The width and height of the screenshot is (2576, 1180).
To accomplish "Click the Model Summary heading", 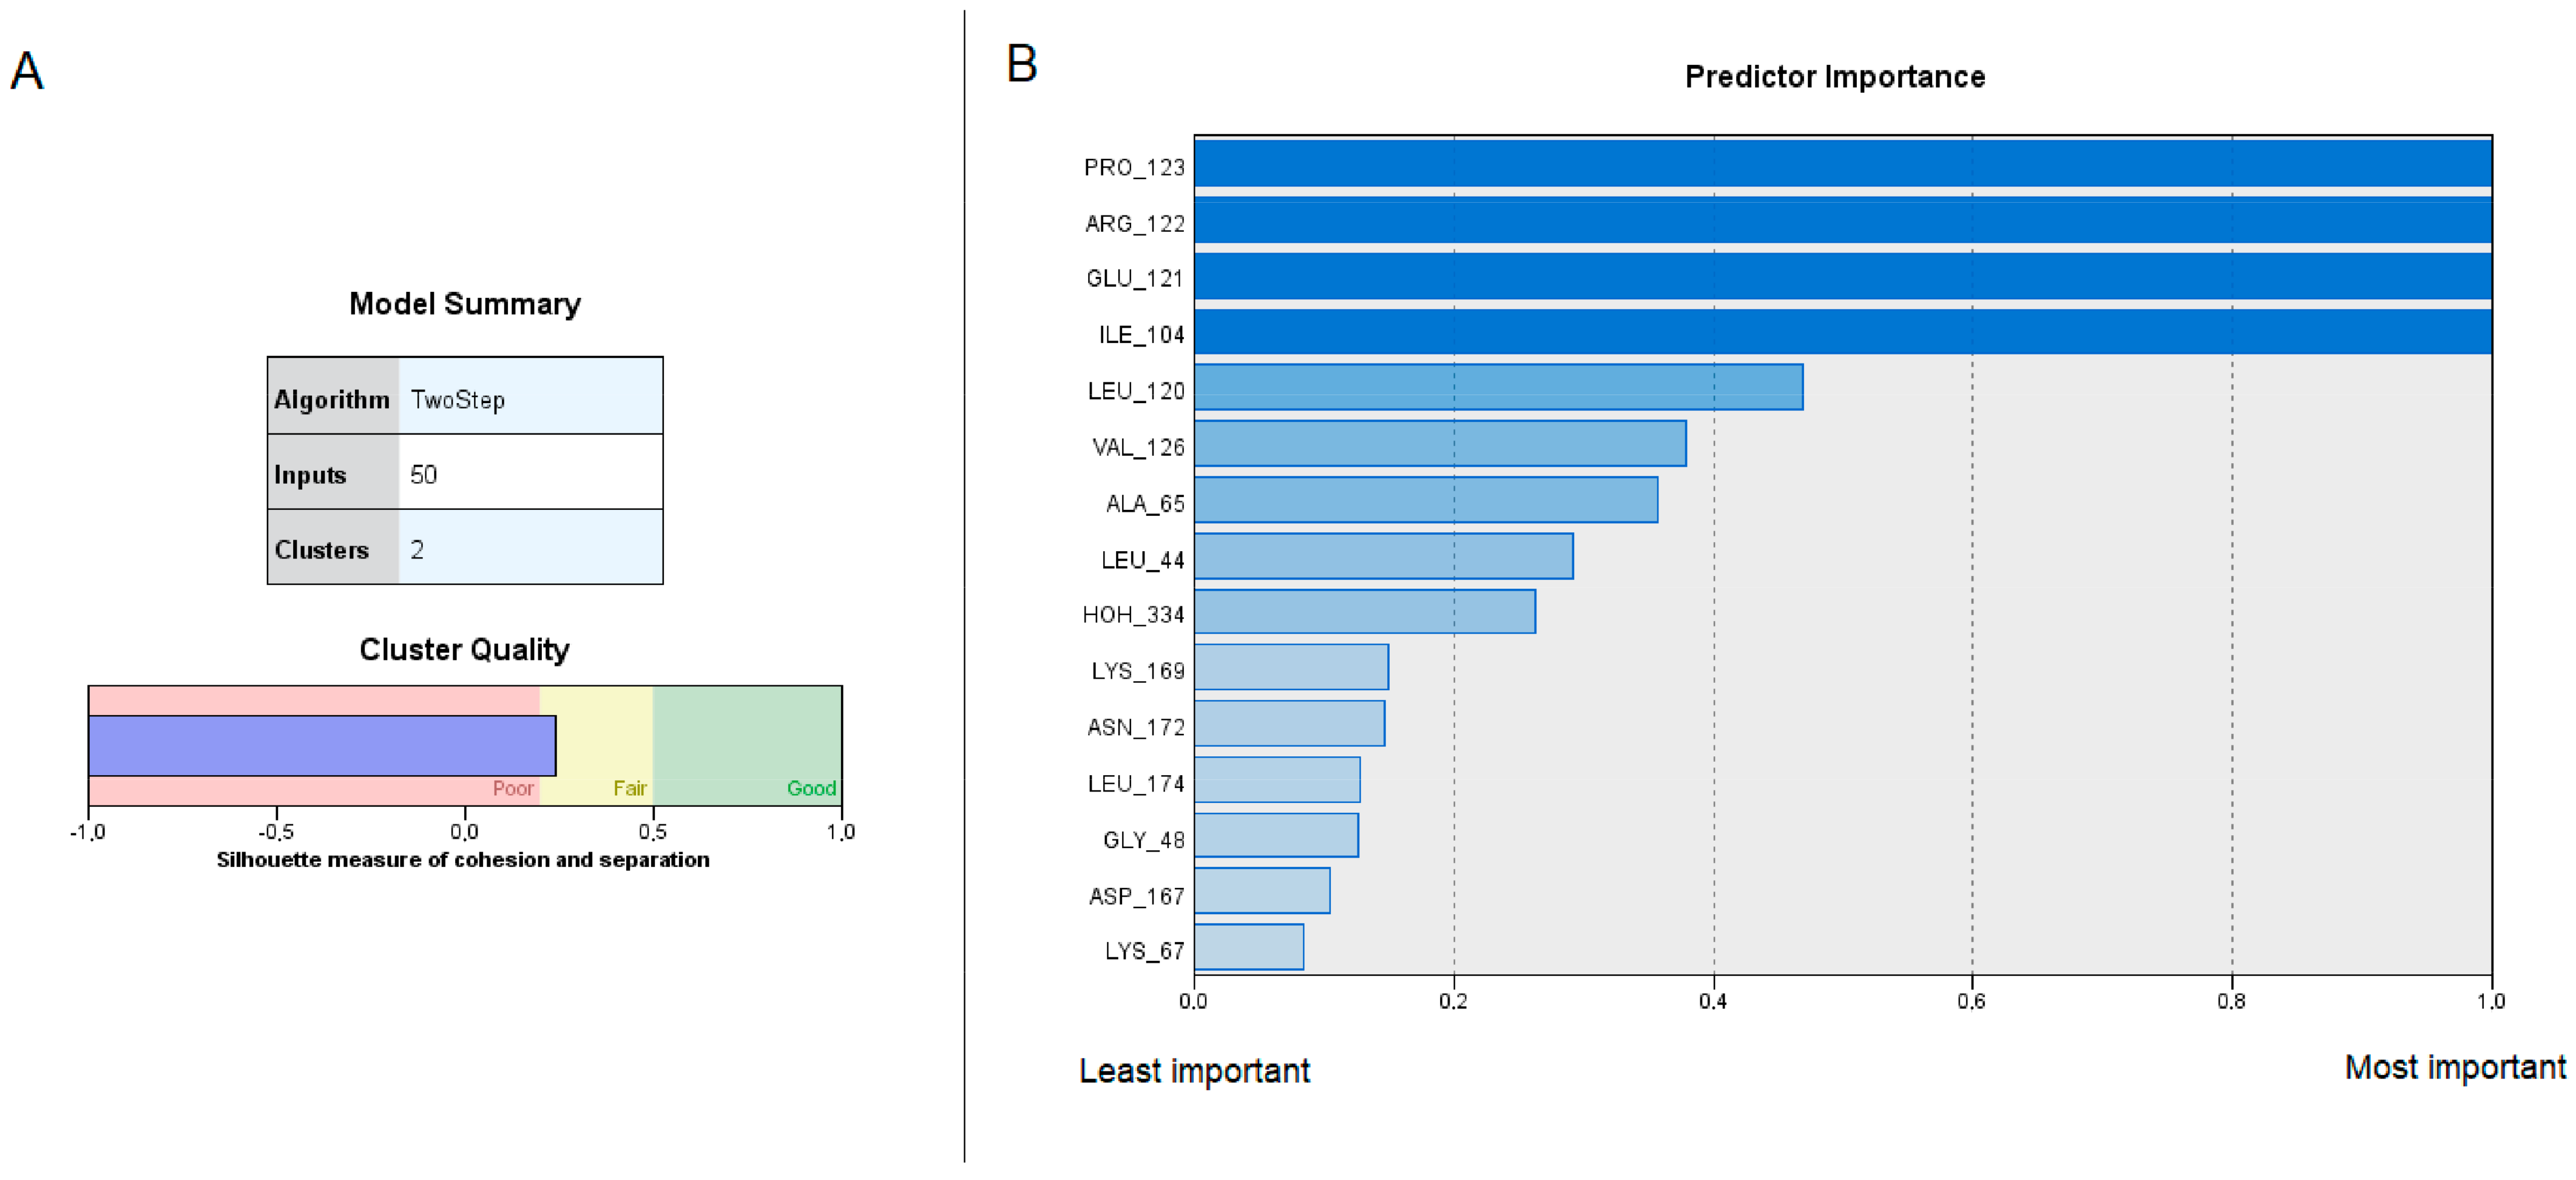I will point(465,304).
